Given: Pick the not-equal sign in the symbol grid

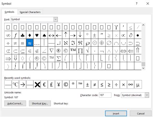Looking at the screenshot, I should point(15,43).
